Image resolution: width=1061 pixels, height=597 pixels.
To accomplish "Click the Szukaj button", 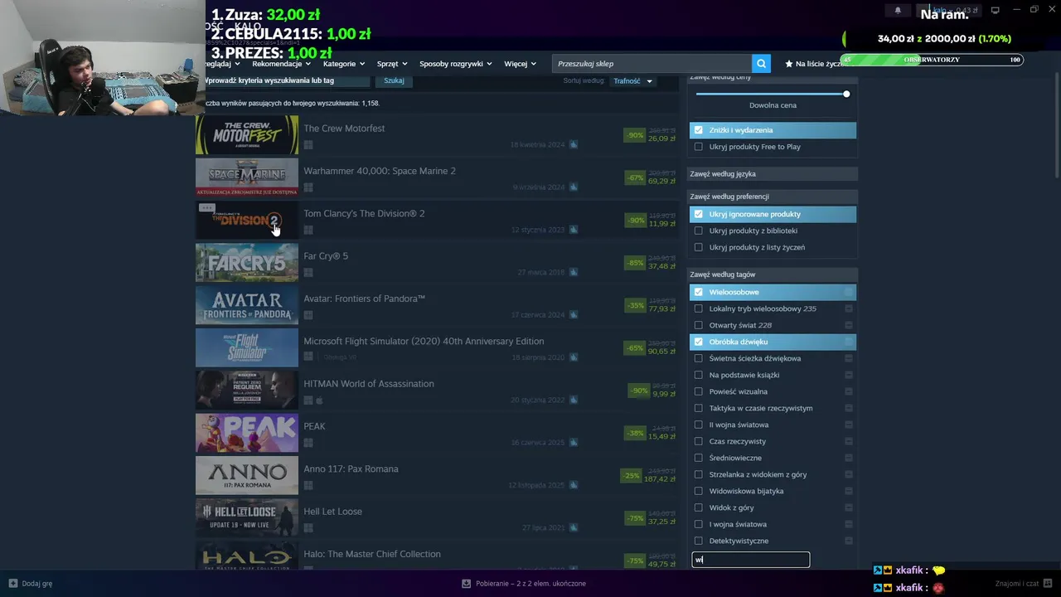I will click(x=394, y=80).
